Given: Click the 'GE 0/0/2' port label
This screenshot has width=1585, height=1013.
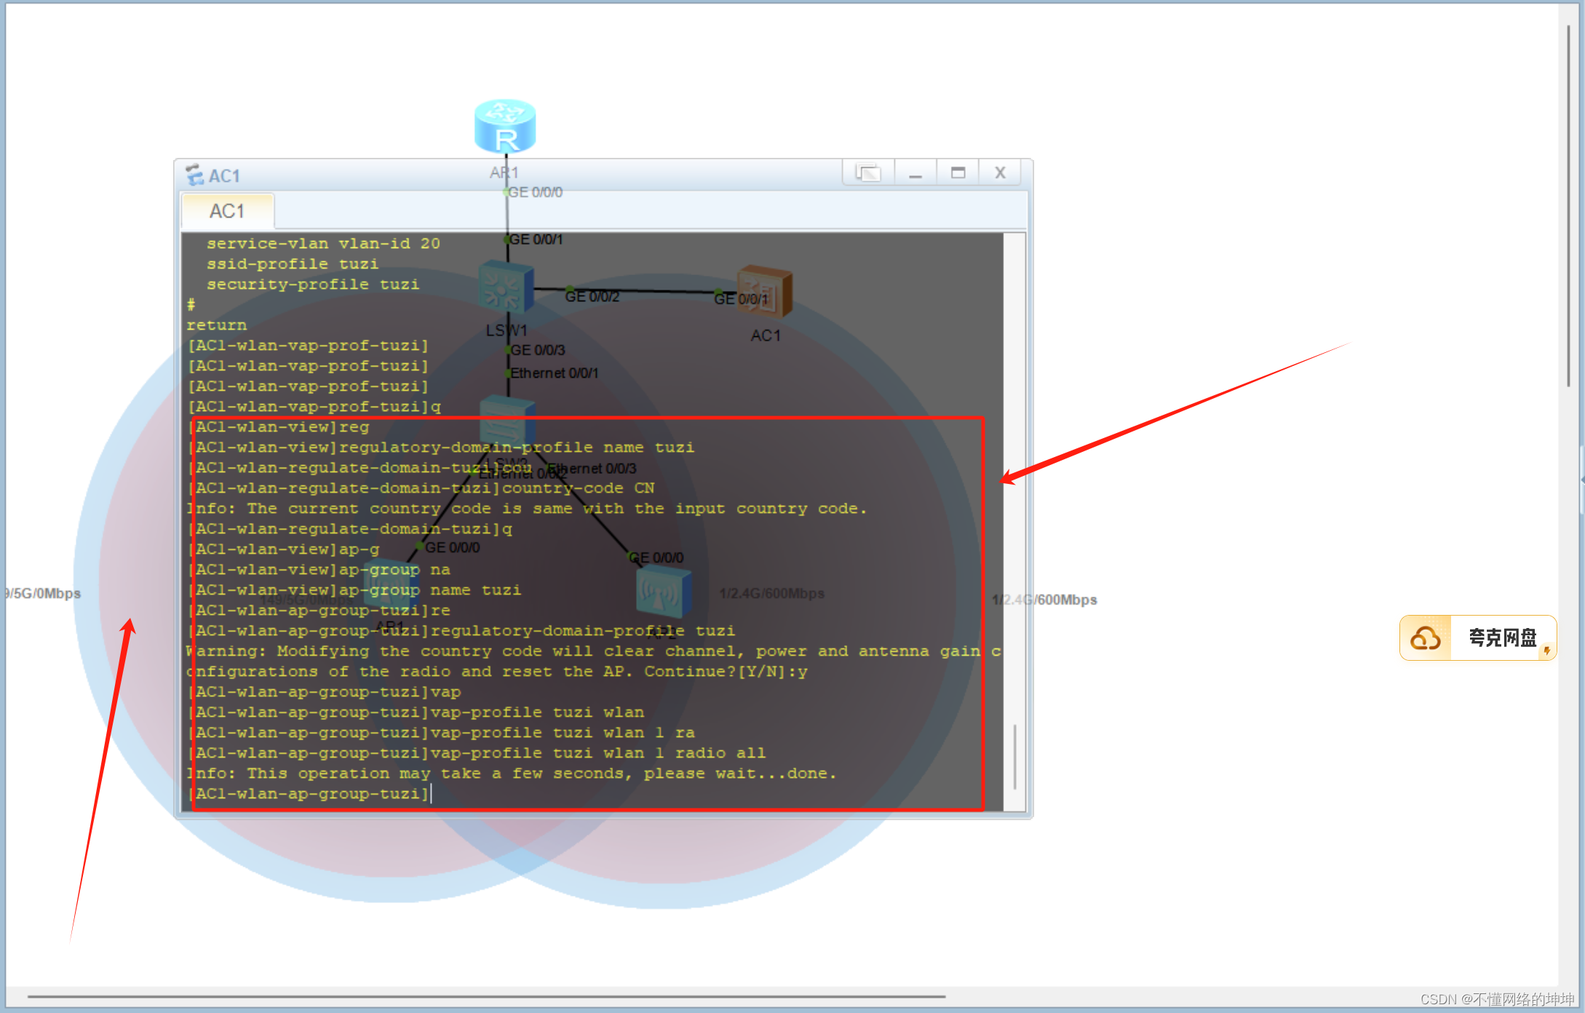Looking at the screenshot, I should tap(592, 296).
